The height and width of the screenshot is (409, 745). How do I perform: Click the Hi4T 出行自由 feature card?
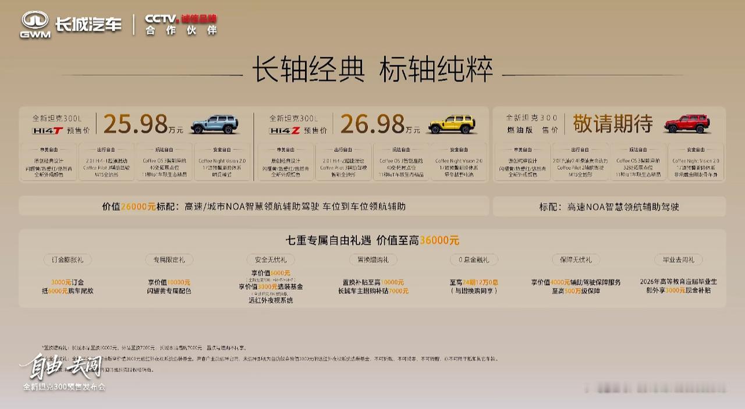click(x=107, y=162)
